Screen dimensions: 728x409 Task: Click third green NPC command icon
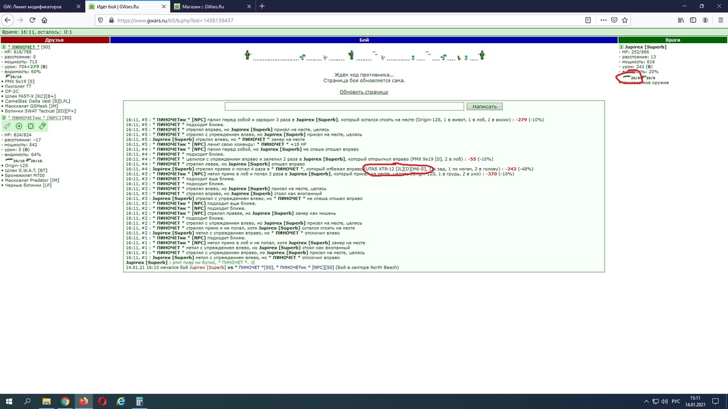31,126
